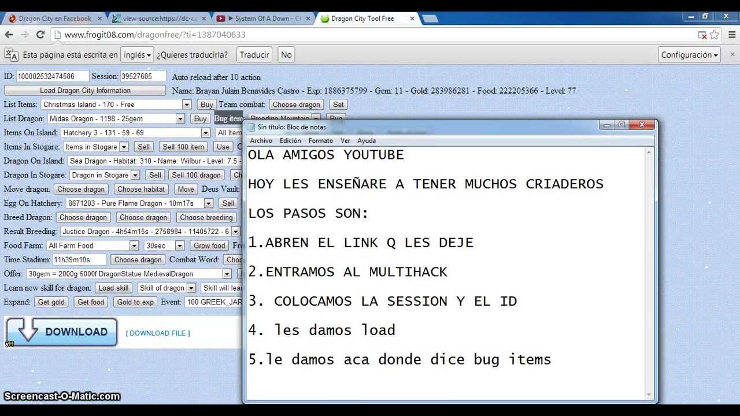
Task: Open the inglés language dropdown
Action: click(x=137, y=55)
